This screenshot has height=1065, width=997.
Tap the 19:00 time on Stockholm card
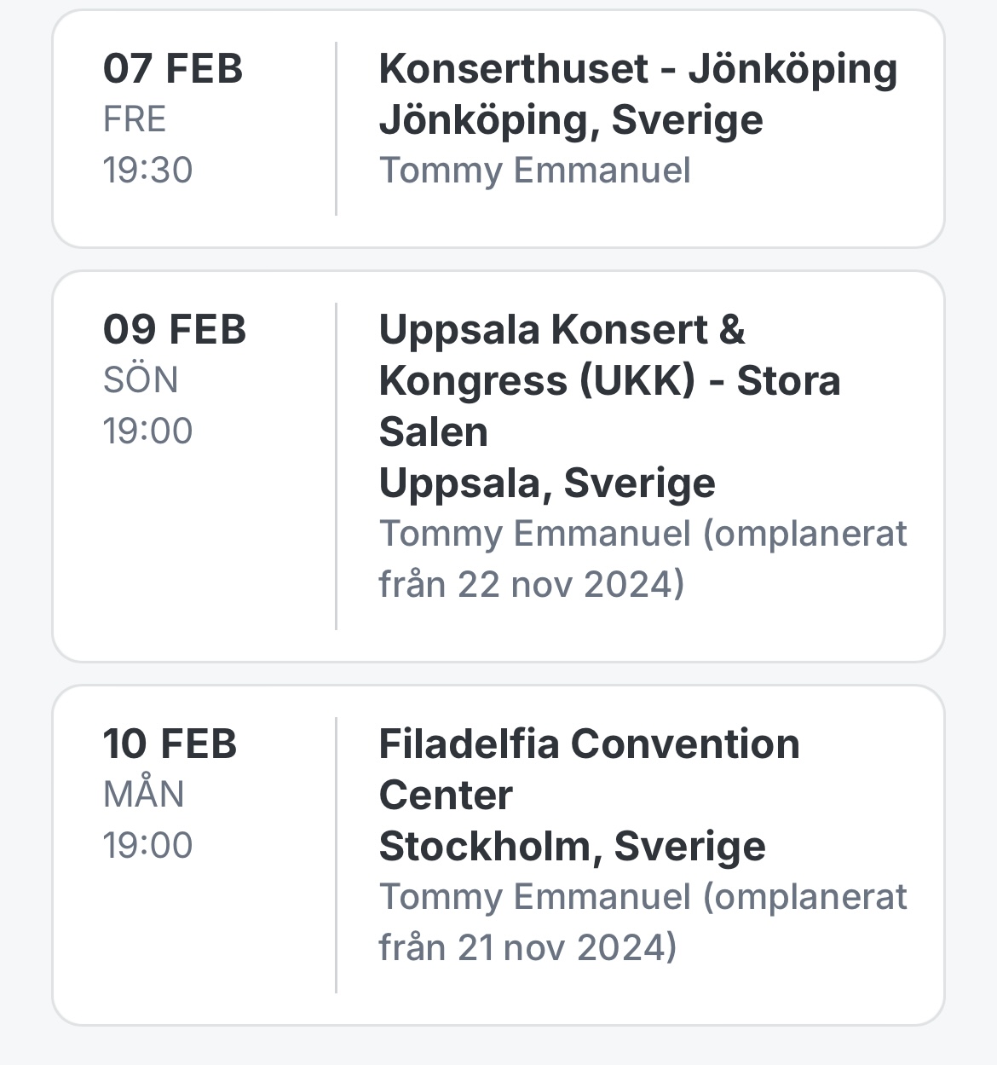pos(148,845)
